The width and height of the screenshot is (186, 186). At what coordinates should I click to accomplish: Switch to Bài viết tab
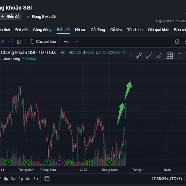pyautogui.click(x=21, y=30)
